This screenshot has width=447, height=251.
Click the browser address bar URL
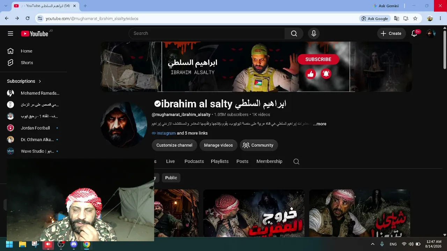pos(92,18)
